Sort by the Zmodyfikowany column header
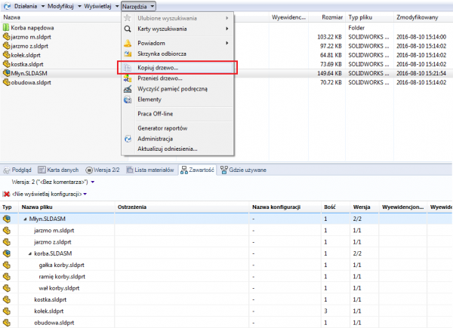Image resolution: width=453 pixels, height=328 pixels. click(x=418, y=17)
